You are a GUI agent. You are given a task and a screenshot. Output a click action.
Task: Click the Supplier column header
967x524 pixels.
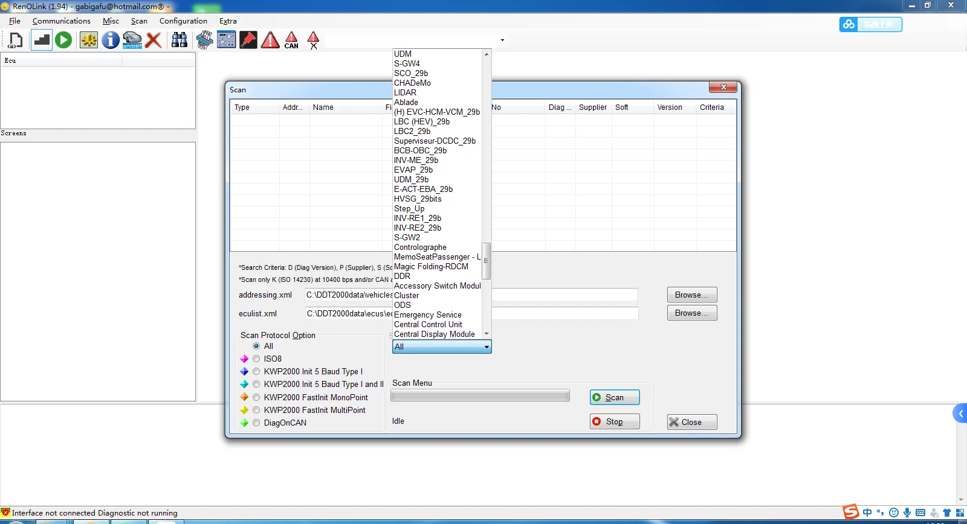click(x=593, y=107)
